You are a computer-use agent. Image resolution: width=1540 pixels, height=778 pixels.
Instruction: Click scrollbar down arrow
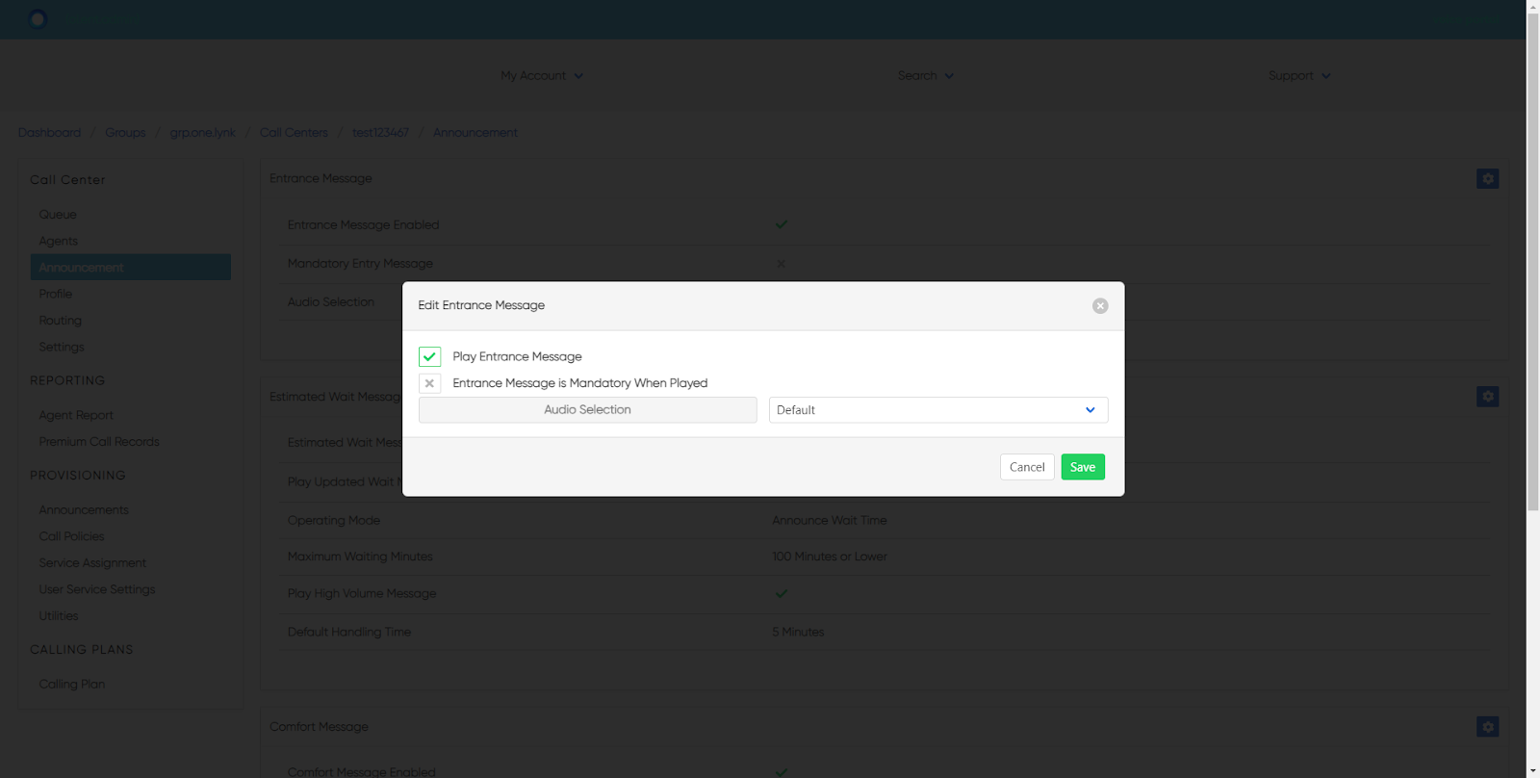[1532, 771]
